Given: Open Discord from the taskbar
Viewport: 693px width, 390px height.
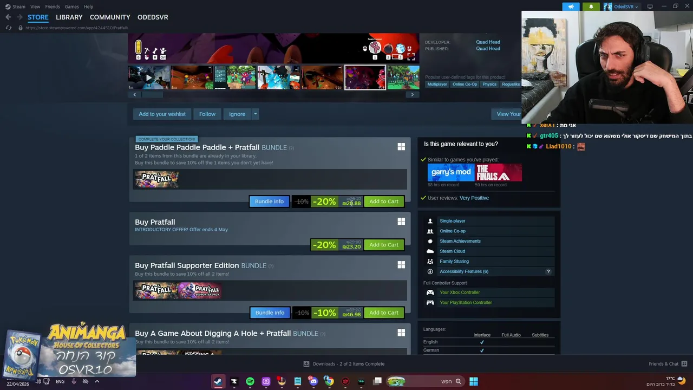Looking at the screenshot, I should click(313, 381).
